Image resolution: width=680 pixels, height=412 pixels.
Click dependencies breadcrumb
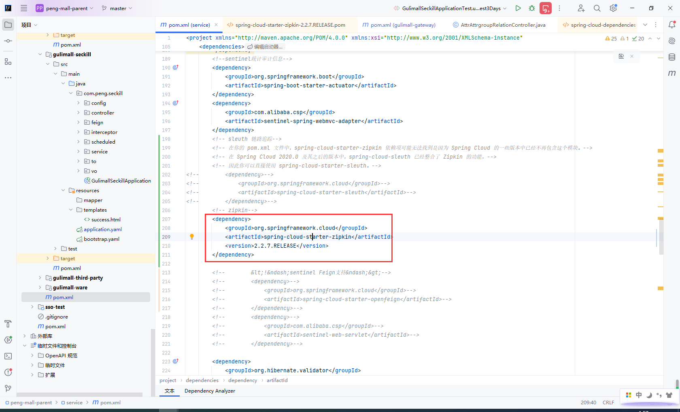[x=202, y=380]
